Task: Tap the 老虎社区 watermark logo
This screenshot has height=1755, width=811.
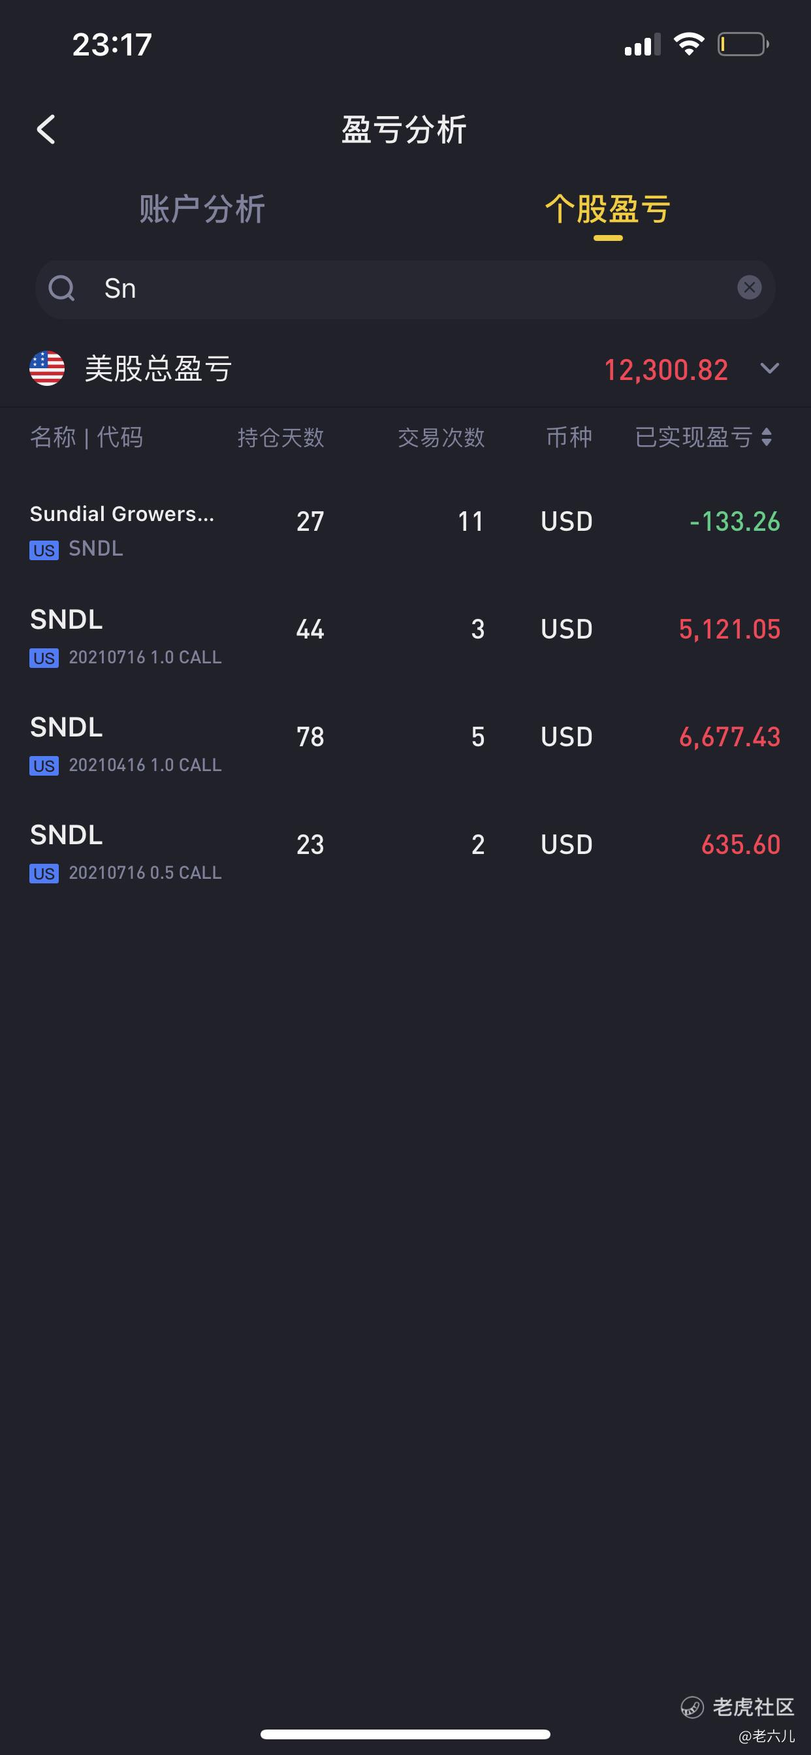Action: click(692, 1707)
